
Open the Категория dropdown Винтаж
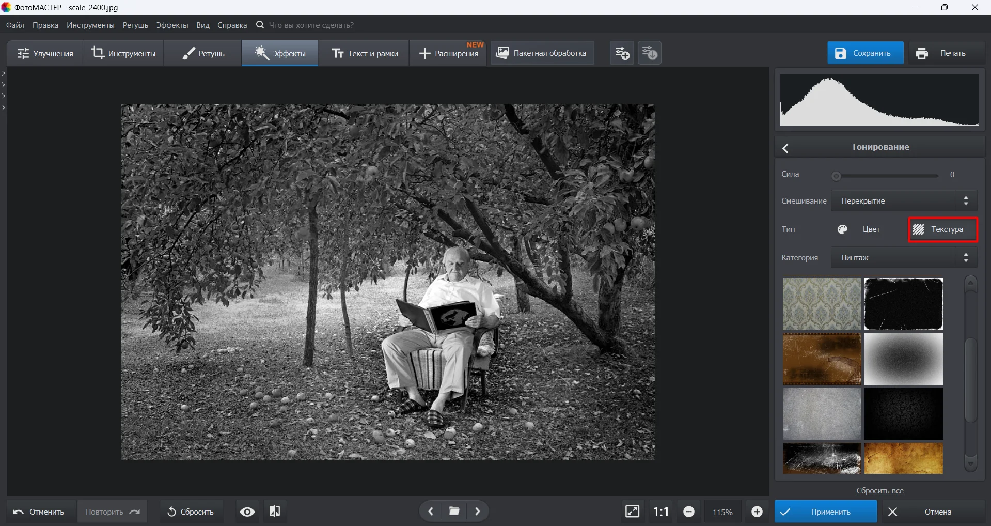904,257
